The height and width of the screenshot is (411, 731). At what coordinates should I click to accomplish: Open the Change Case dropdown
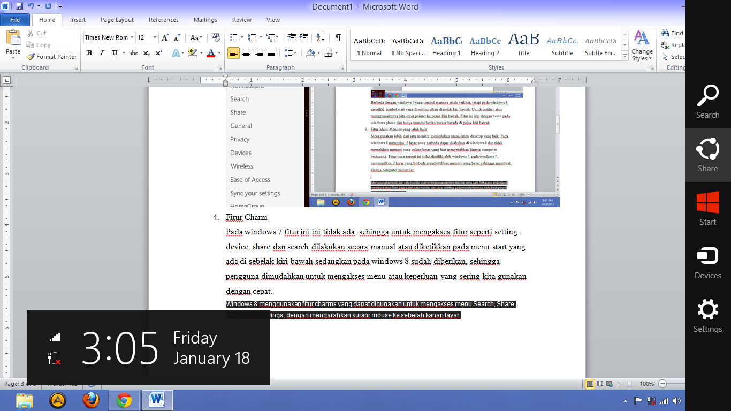[x=196, y=37]
